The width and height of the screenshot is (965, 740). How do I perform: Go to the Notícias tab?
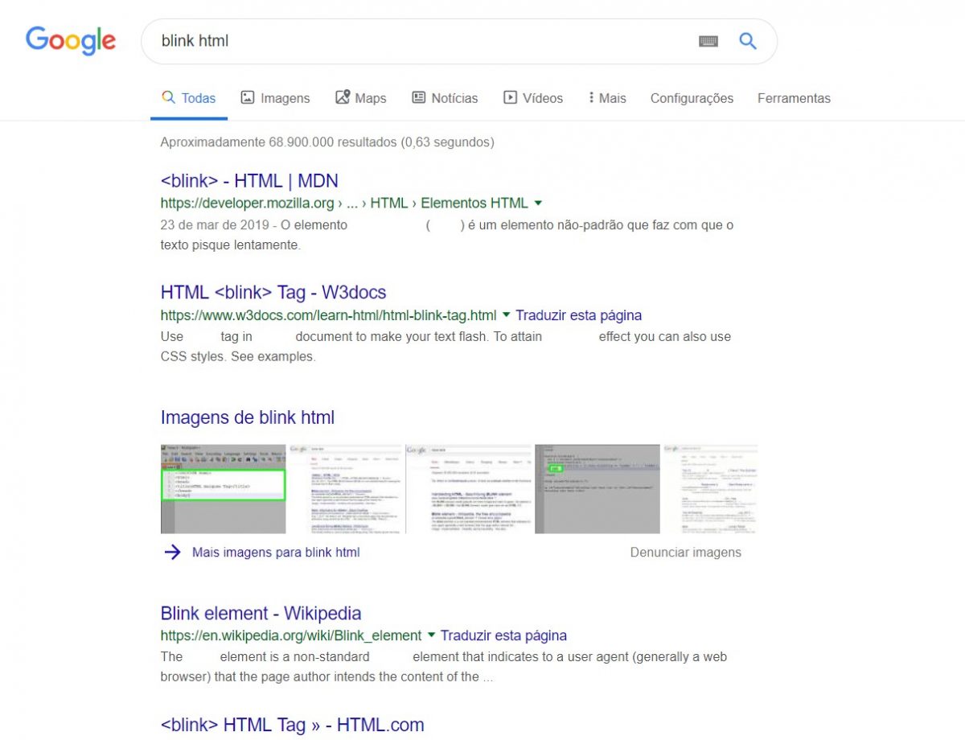[445, 98]
